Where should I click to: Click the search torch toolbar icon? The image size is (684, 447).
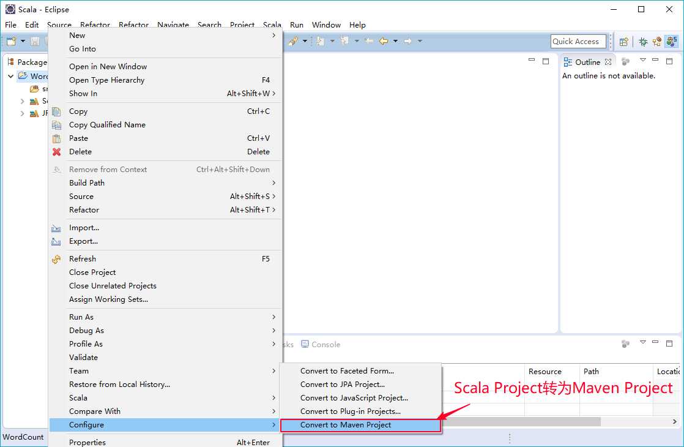293,41
